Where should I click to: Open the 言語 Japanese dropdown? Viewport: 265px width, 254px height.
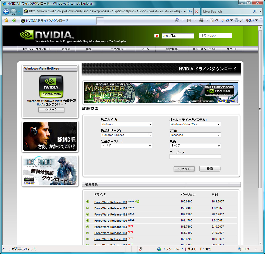click(x=195, y=135)
